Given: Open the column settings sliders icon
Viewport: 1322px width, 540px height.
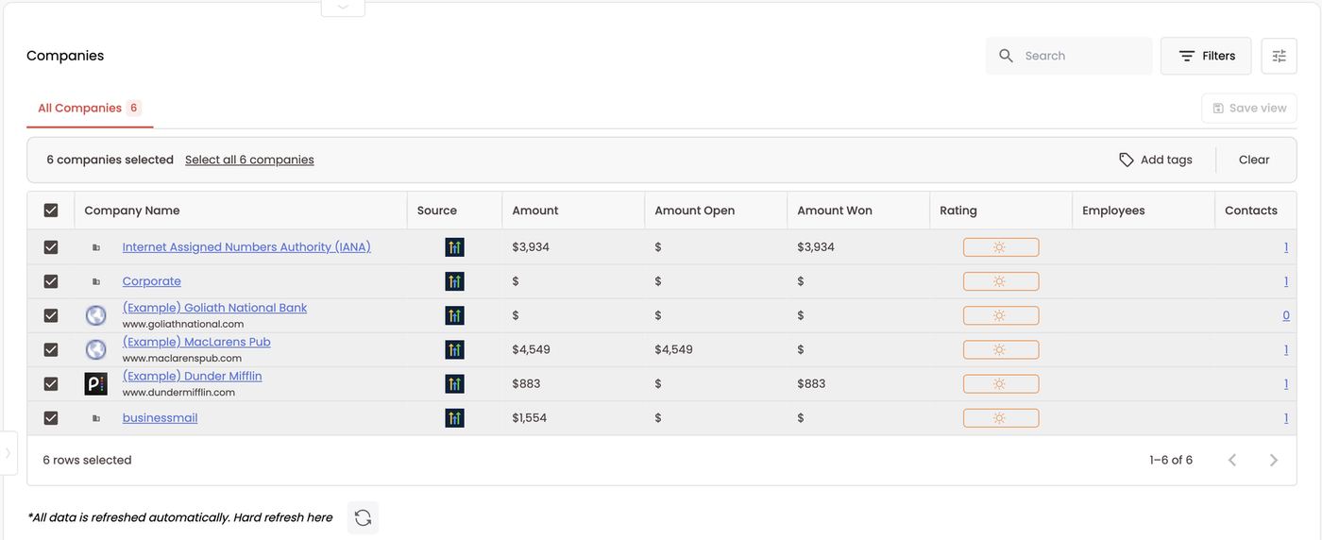Looking at the screenshot, I should (1279, 56).
